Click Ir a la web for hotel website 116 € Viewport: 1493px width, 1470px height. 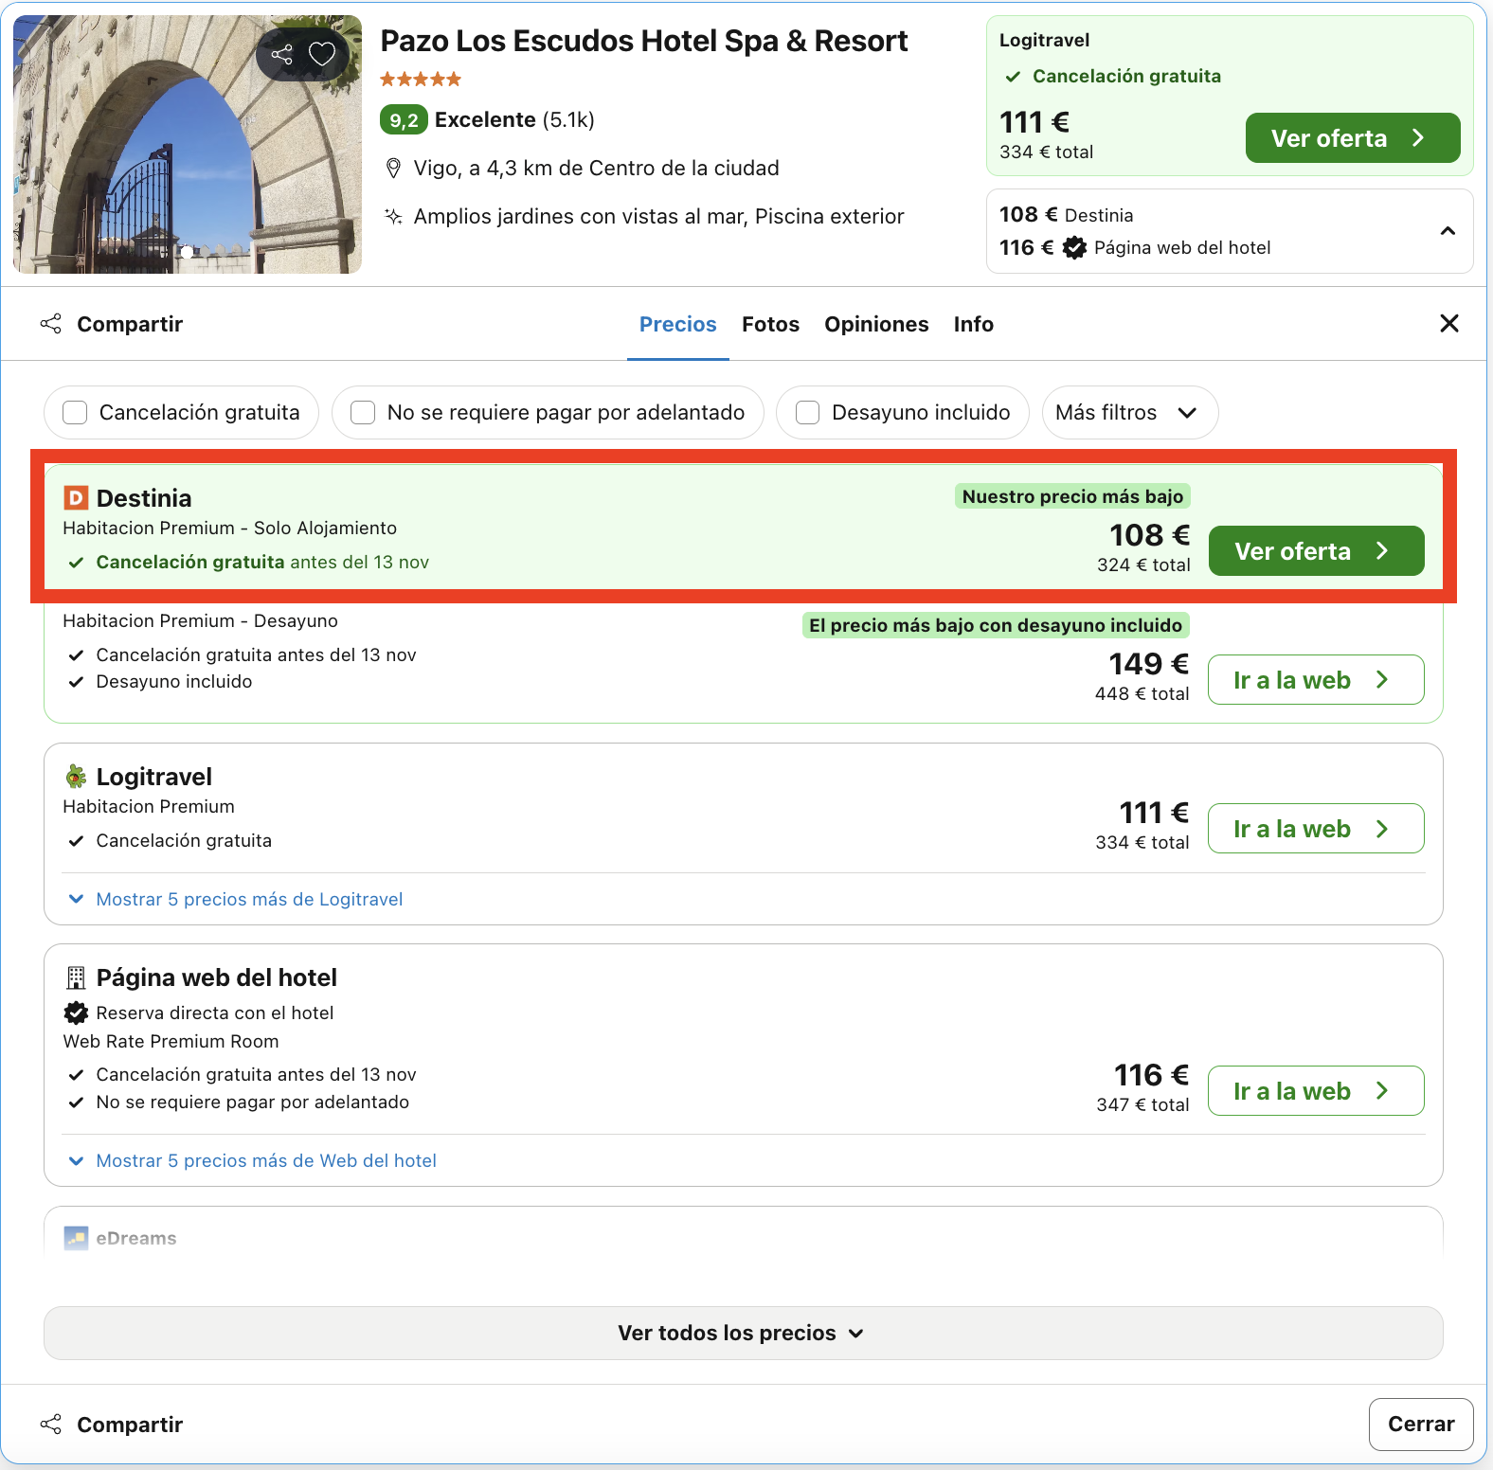pos(1317,1091)
